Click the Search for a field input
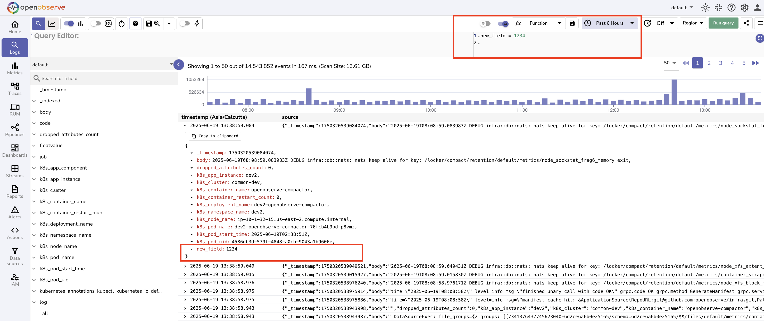This screenshot has width=764, height=321. (104, 78)
